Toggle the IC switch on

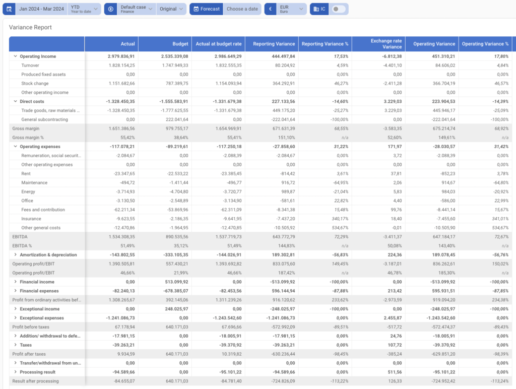pyautogui.click(x=339, y=9)
